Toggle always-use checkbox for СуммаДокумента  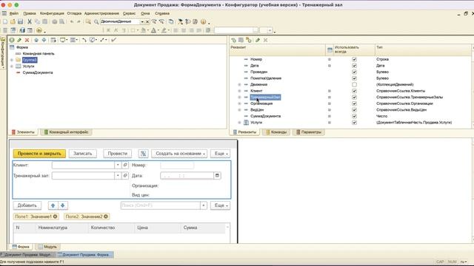(354, 116)
